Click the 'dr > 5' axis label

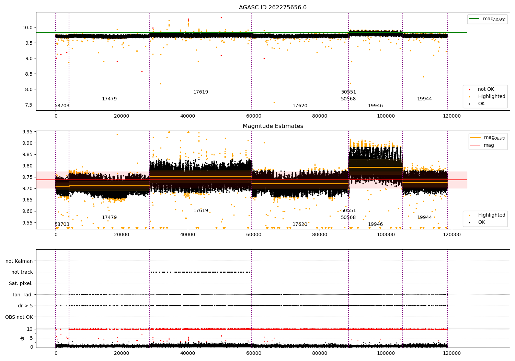[x=25, y=306]
